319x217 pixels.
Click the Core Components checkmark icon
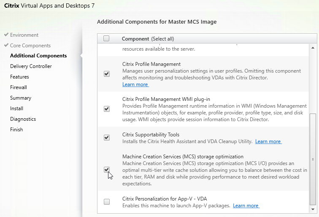(x=6, y=45)
